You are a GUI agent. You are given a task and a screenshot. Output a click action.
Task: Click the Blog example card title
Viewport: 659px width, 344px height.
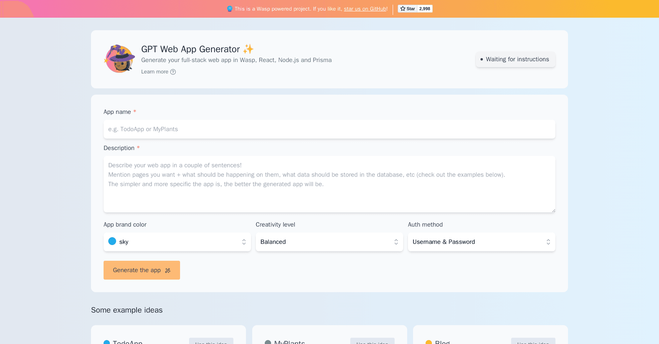click(442, 342)
